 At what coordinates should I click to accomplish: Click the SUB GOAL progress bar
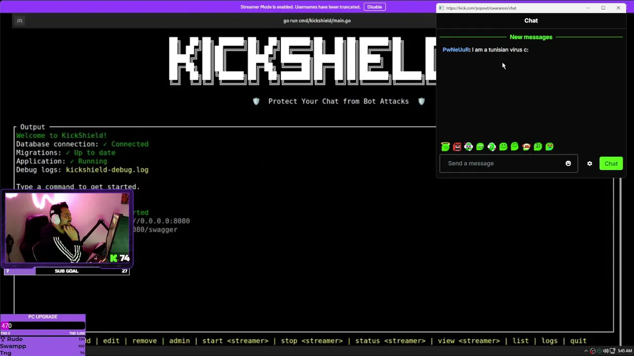(x=67, y=271)
